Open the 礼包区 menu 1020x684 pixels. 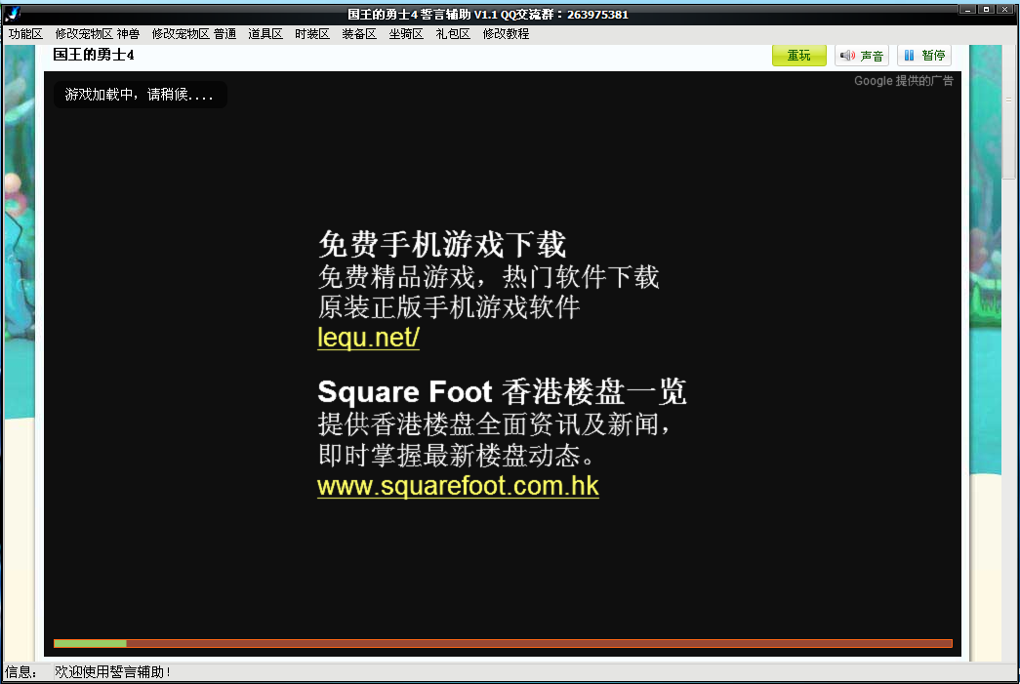[453, 34]
